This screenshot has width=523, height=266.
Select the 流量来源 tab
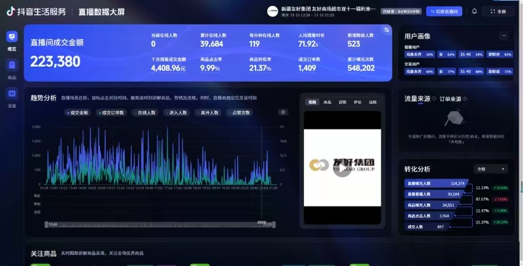tap(417, 99)
